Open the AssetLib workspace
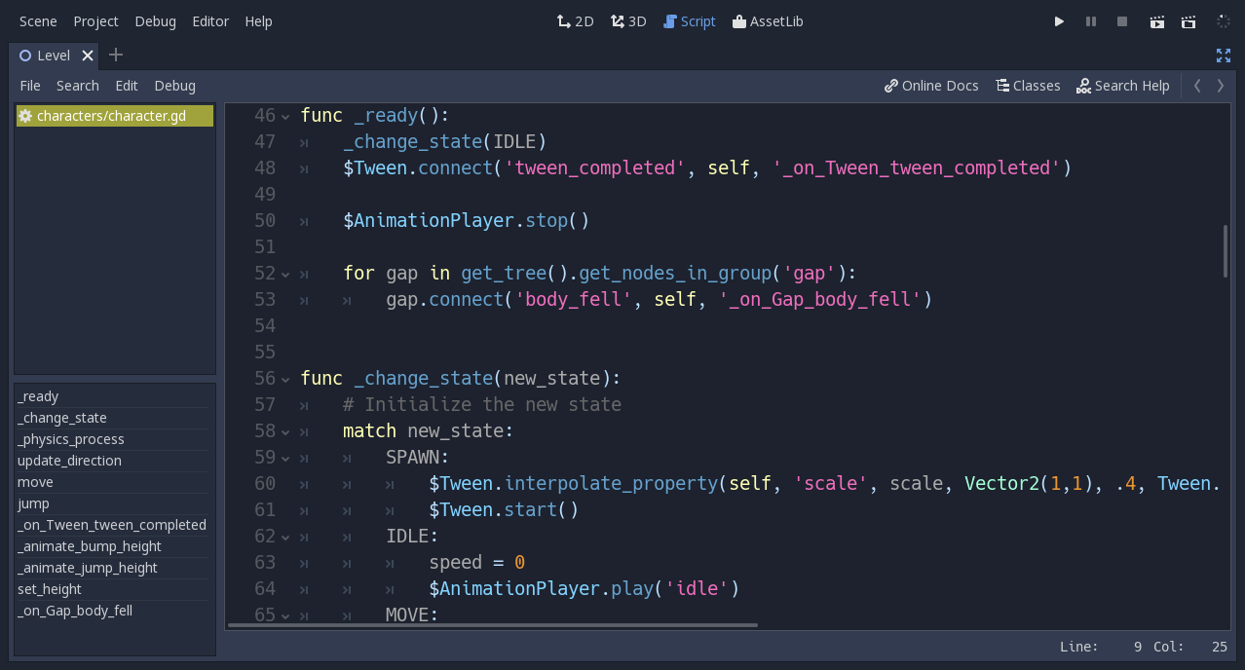Viewport: 1245px width, 670px height. pyautogui.click(x=768, y=21)
